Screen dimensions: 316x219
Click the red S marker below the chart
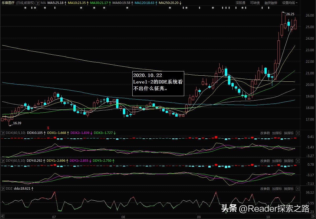coord(48,127)
